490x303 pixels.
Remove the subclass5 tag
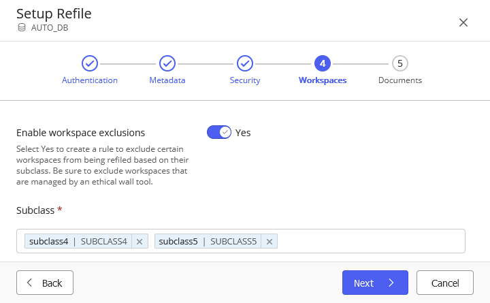269,242
